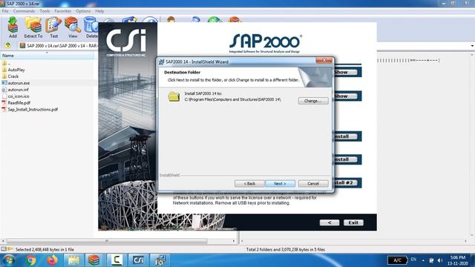Switch to WinRAR taskbar icon
The image size is (475, 267).
pyautogui.click(x=94, y=260)
